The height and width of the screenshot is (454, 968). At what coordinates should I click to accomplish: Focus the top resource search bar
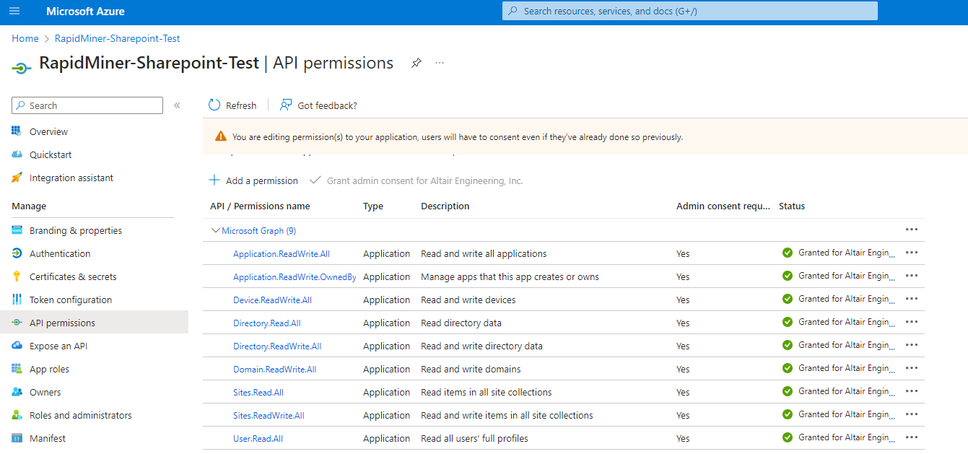[x=689, y=11]
